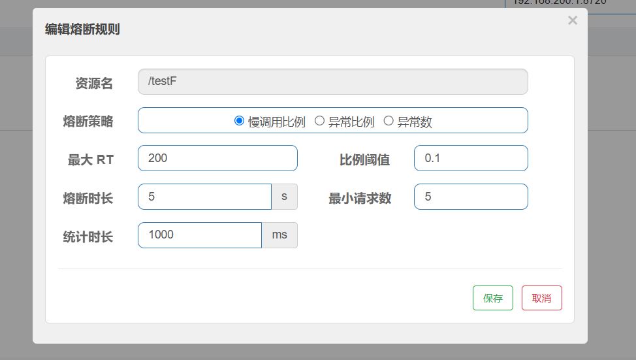This screenshot has height=360, width=636.
Task: Select the 慢调用比例 radio button
Action: (239, 121)
